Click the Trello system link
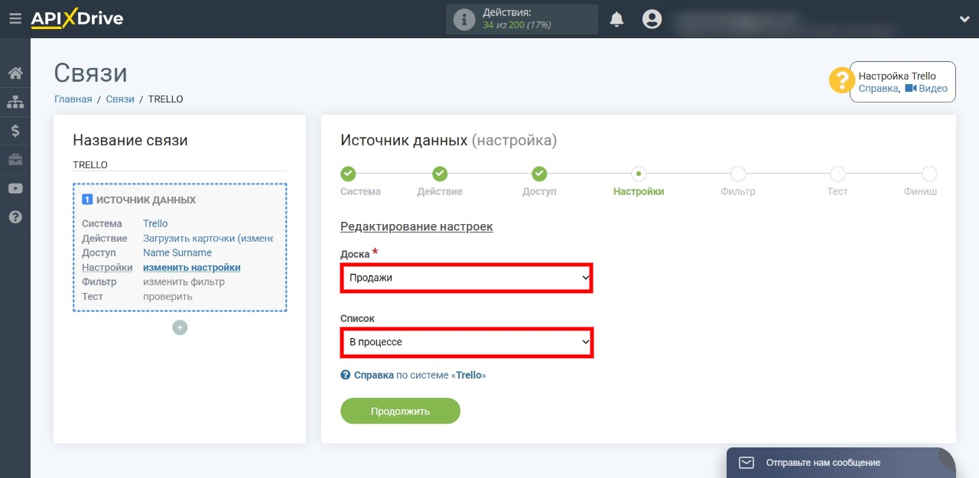 (155, 224)
